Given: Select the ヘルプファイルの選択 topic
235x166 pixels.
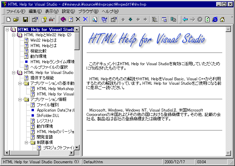Looking at the screenshot, I should tap(49, 67).
